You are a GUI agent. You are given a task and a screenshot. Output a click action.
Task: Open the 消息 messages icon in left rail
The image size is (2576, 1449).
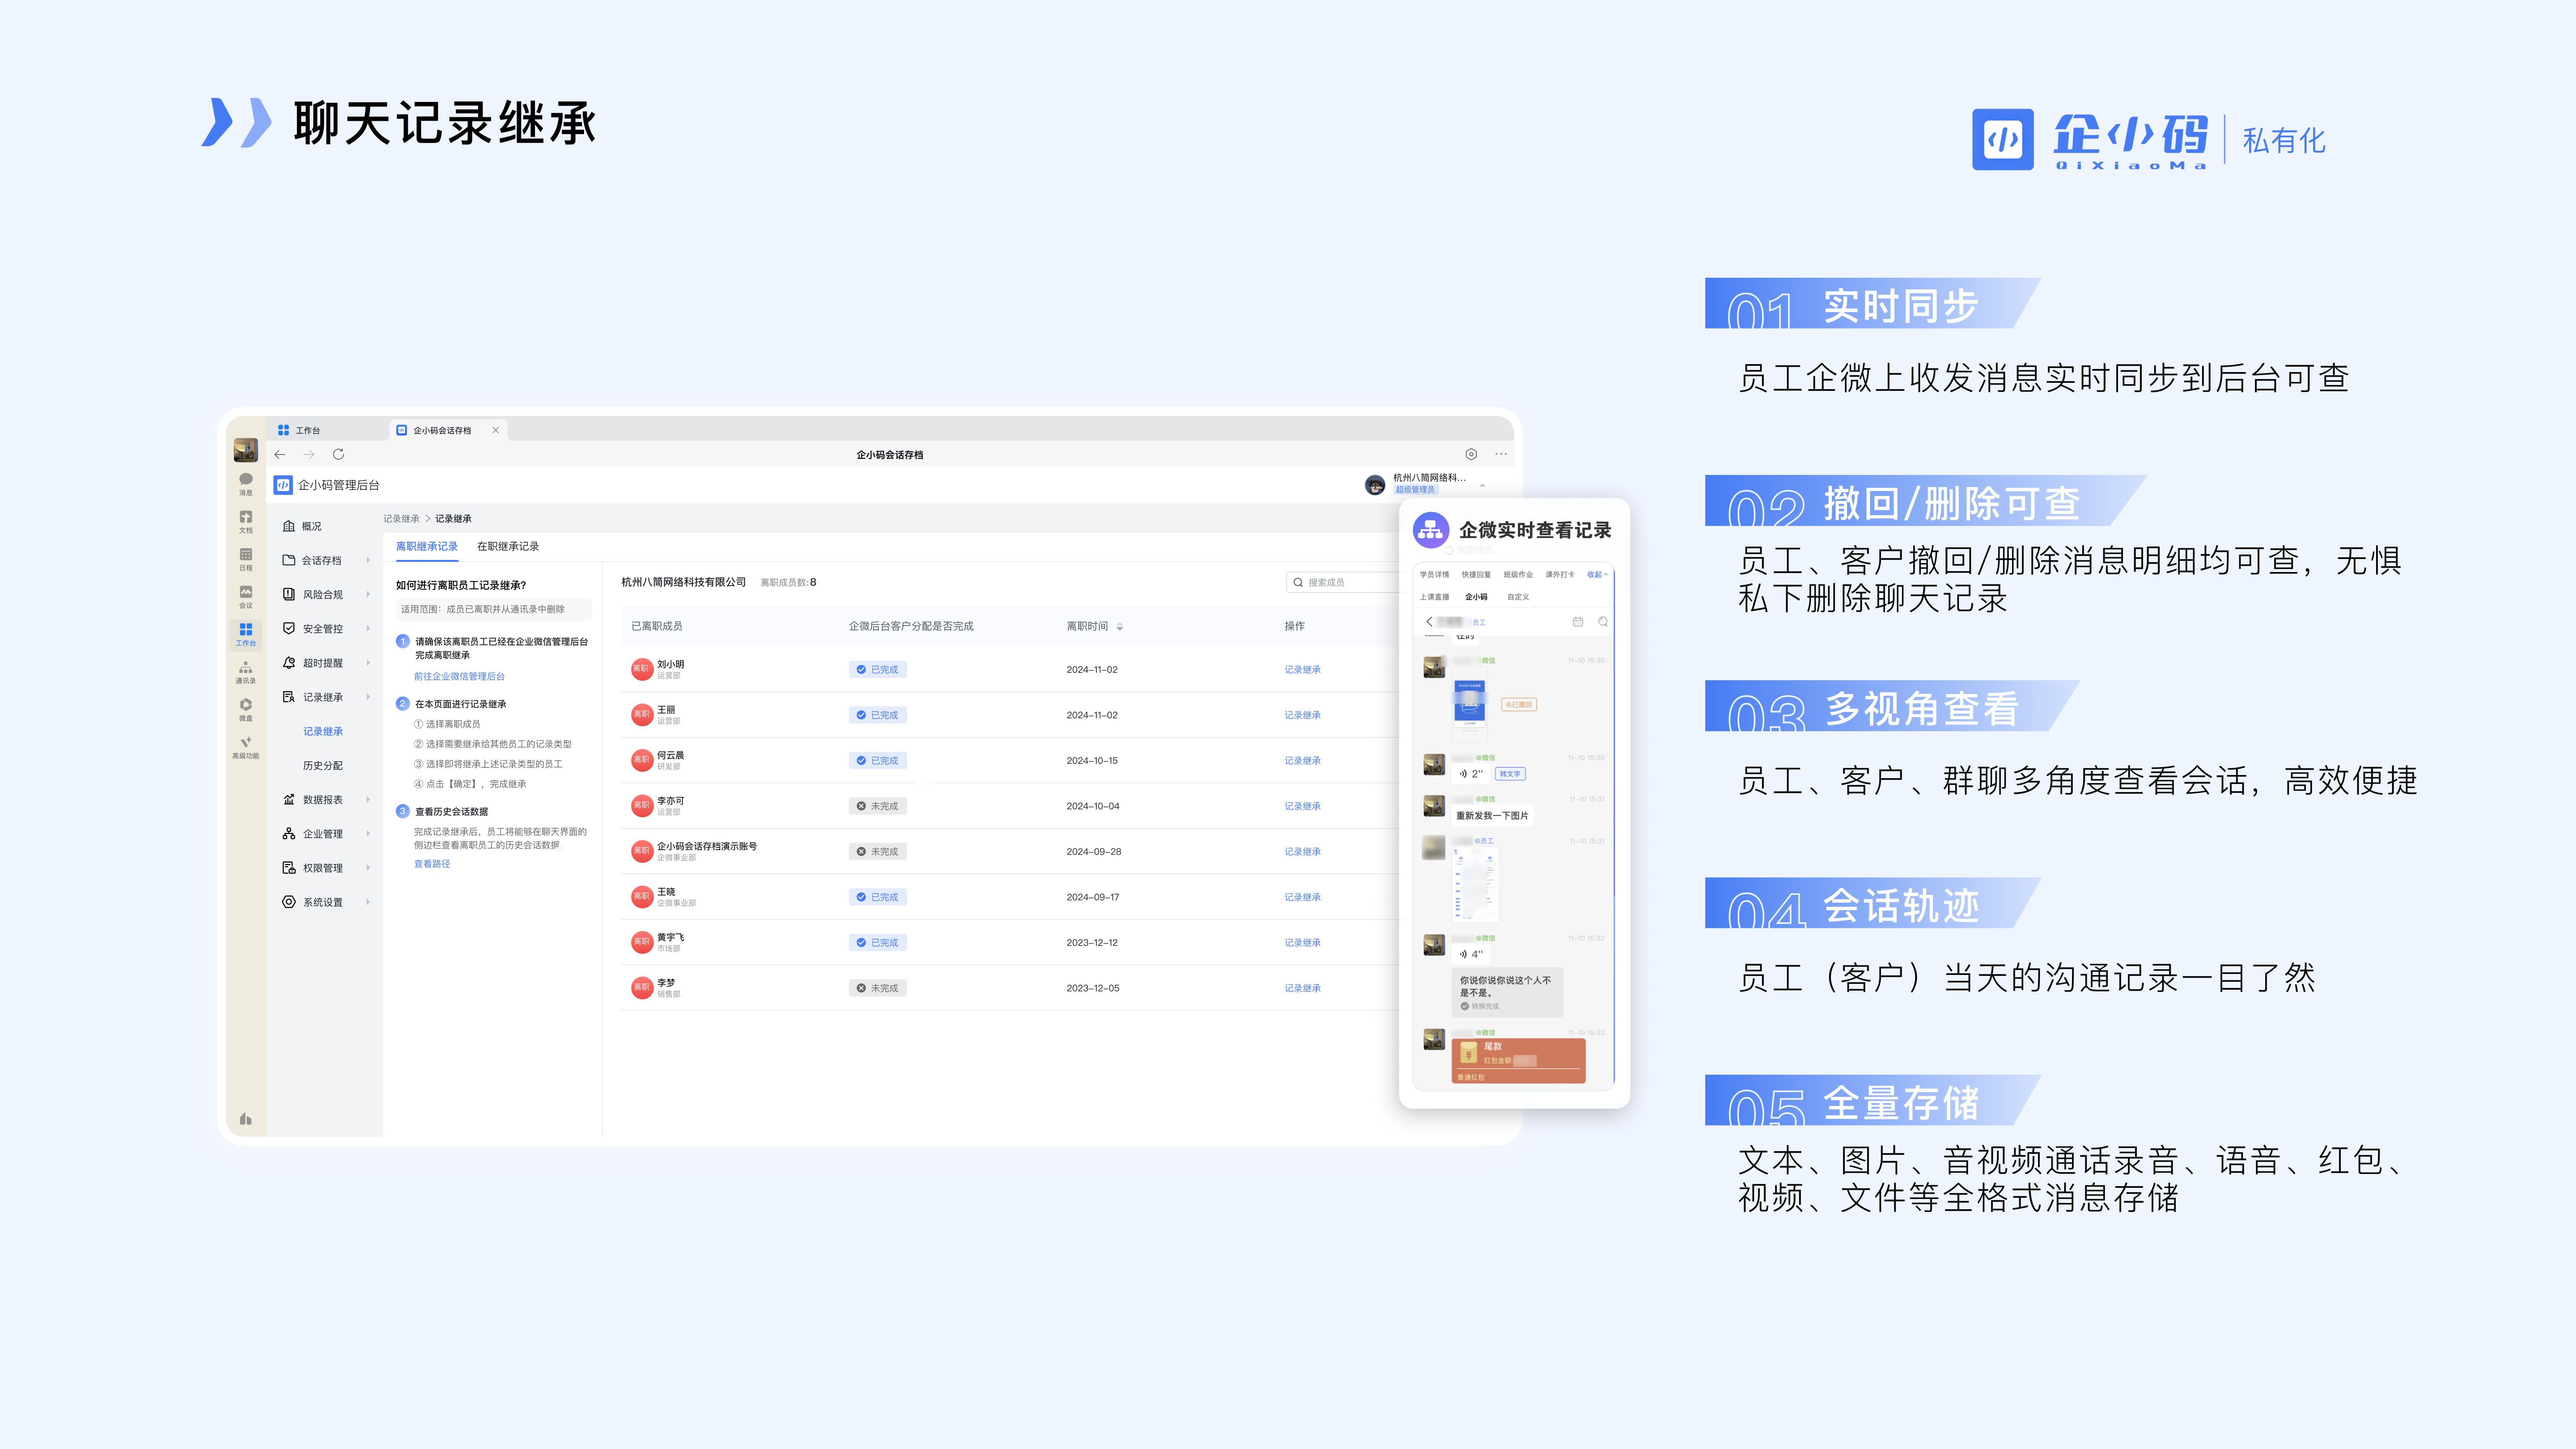pos(245,483)
